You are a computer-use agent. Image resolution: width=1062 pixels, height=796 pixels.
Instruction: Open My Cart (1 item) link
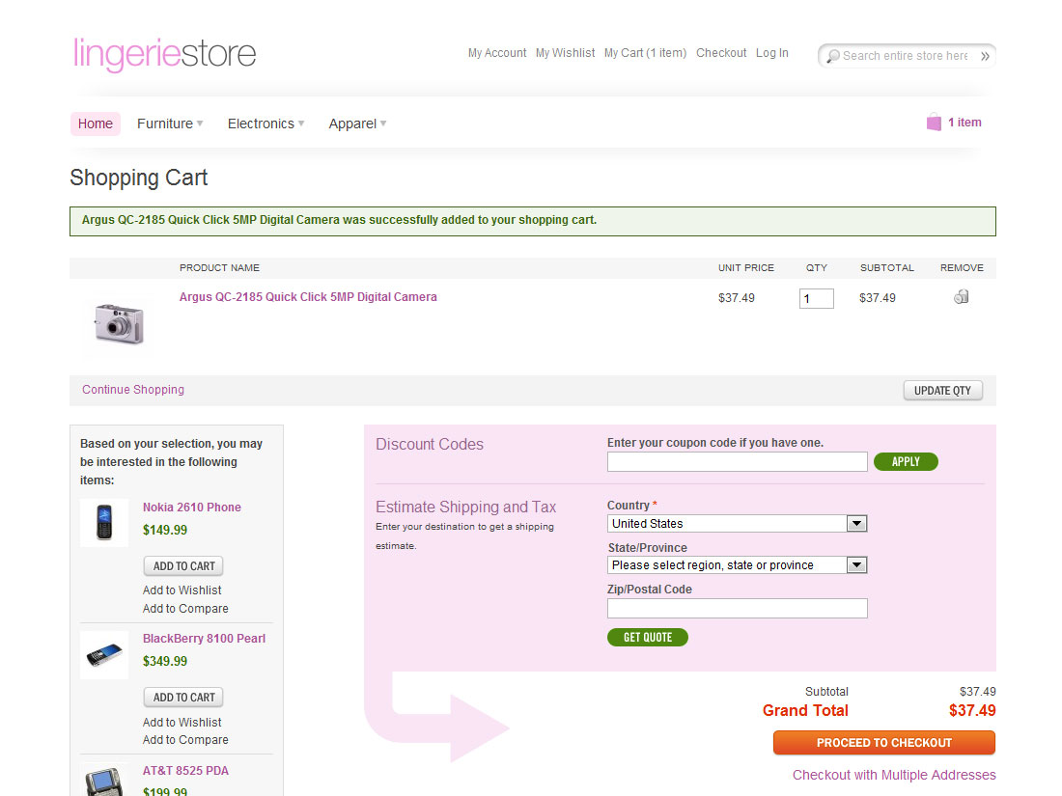coord(646,53)
